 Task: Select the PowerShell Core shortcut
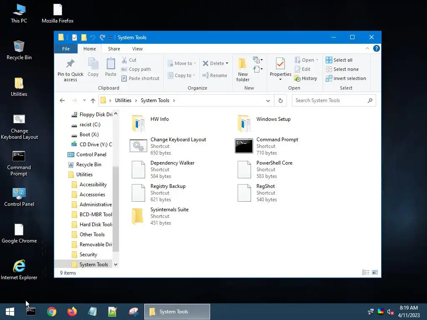pyautogui.click(x=265, y=169)
